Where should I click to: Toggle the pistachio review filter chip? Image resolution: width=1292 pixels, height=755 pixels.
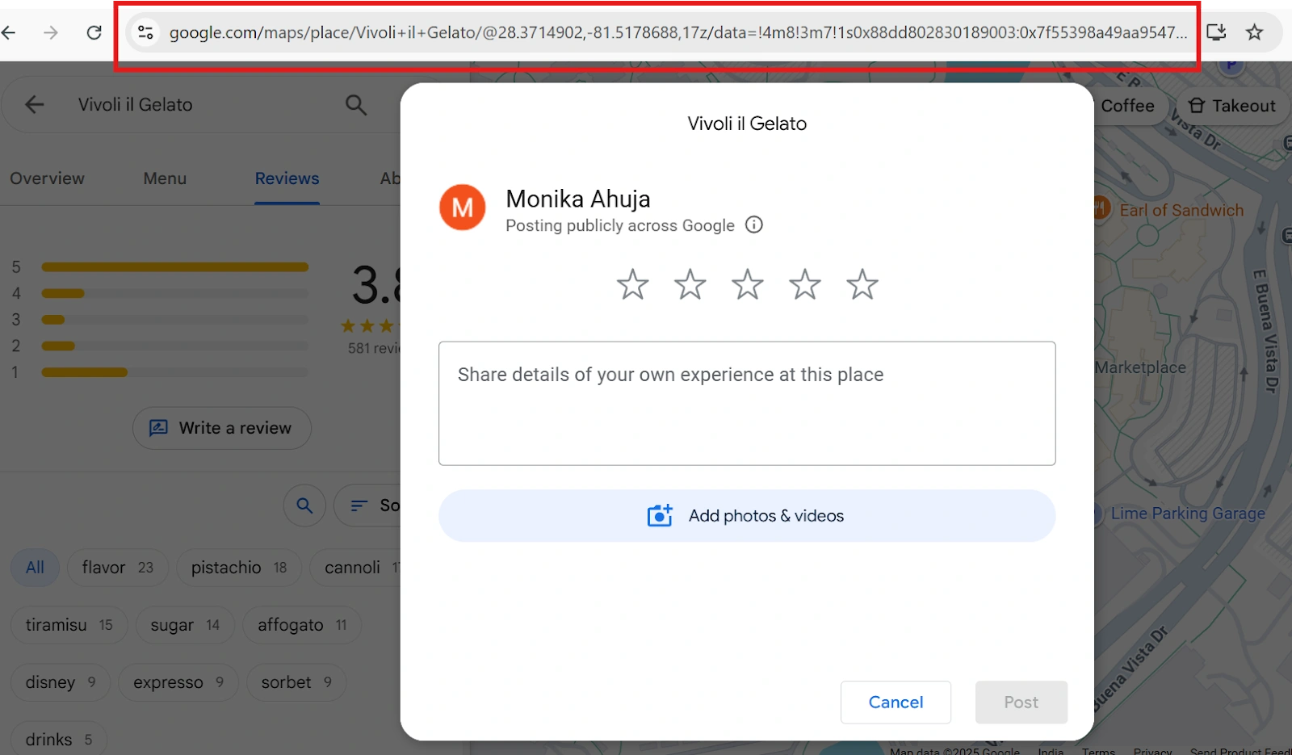(x=237, y=568)
